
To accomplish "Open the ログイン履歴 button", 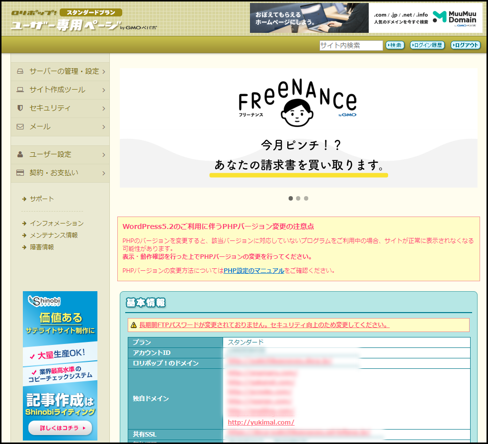I will pos(427,45).
